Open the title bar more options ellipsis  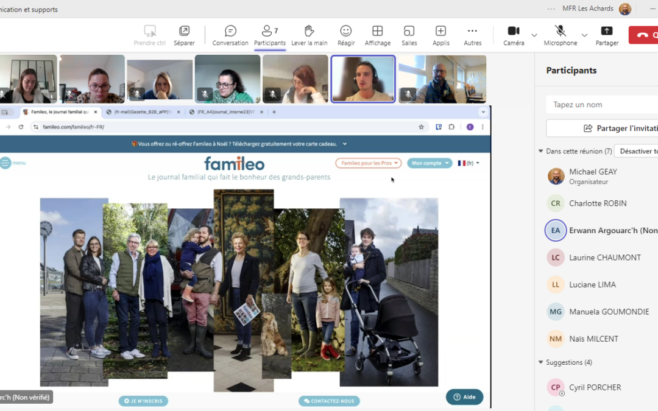pyautogui.click(x=551, y=9)
